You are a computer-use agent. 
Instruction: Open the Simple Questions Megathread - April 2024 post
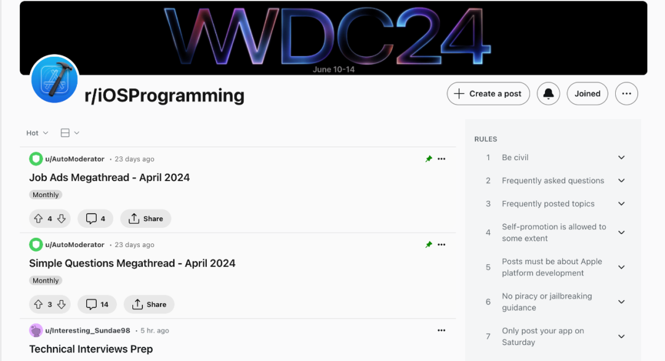point(132,263)
